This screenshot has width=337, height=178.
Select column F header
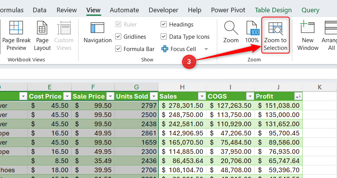click(x=93, y=87)
